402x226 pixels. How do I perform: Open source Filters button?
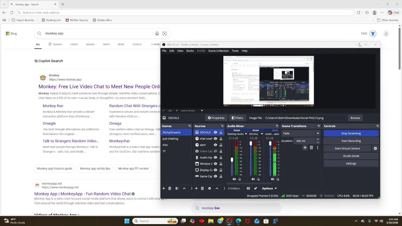(237, 118)
